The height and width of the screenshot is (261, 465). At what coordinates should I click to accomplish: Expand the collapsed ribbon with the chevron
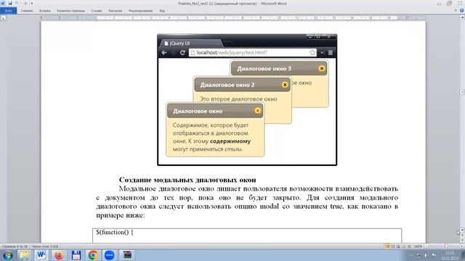(x=456, y=11)
